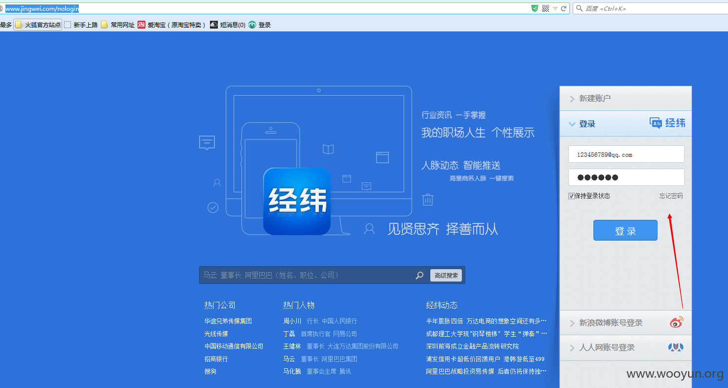Open 马化腾 person profile link

[x=292, y=371]
